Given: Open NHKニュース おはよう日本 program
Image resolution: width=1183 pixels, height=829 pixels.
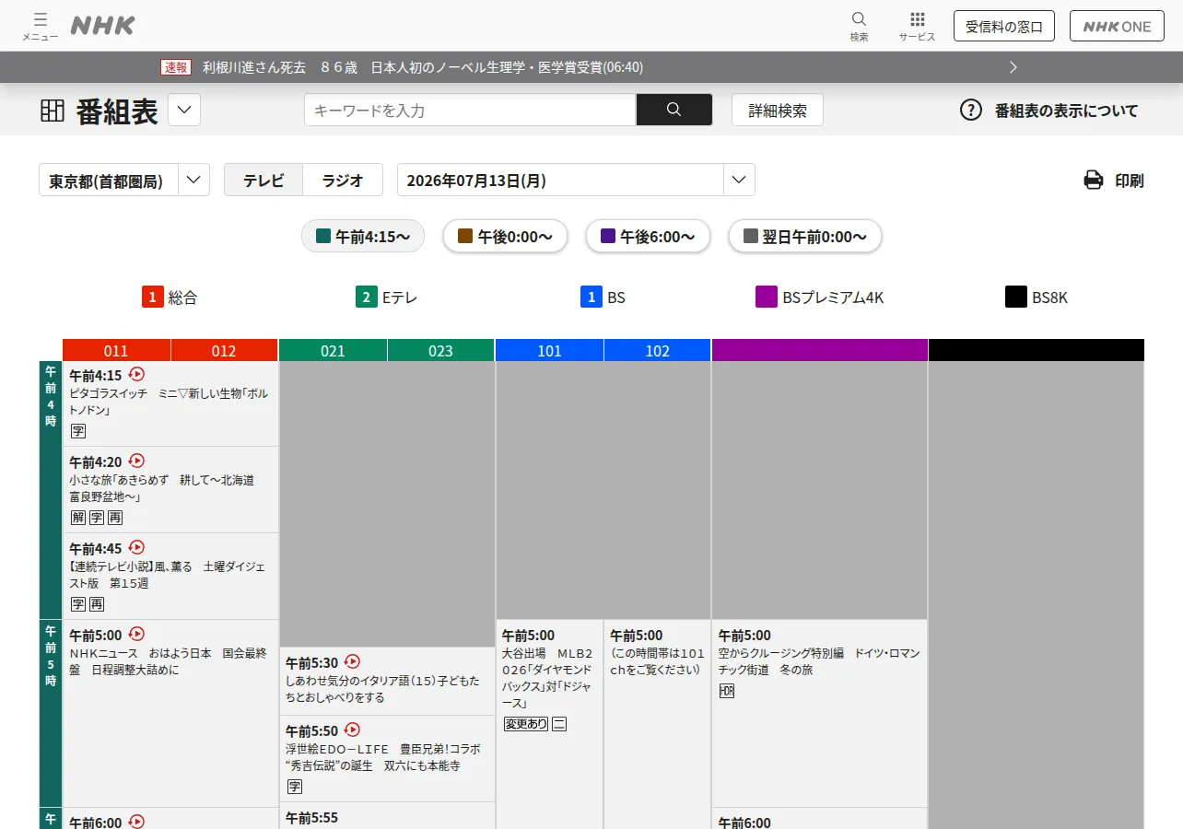Looking at the screenshot, I should [x=170, y=714].
